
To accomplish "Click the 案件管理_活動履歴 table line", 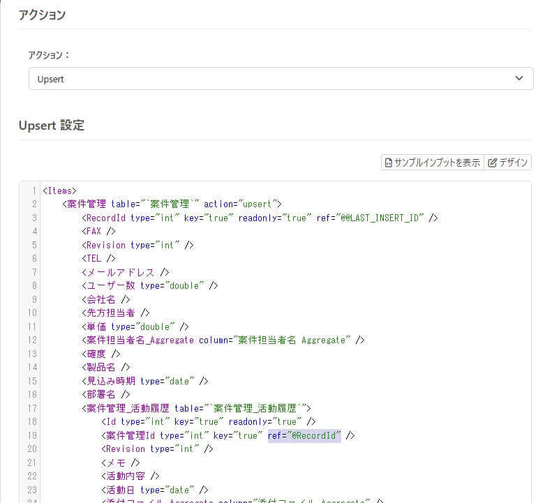I will click(x=196, y=408).
